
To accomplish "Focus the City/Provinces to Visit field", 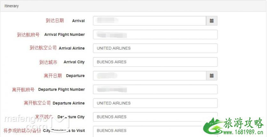I will 155,130.
